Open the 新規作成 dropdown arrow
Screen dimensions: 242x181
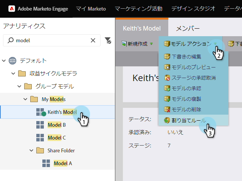(151, 44)
